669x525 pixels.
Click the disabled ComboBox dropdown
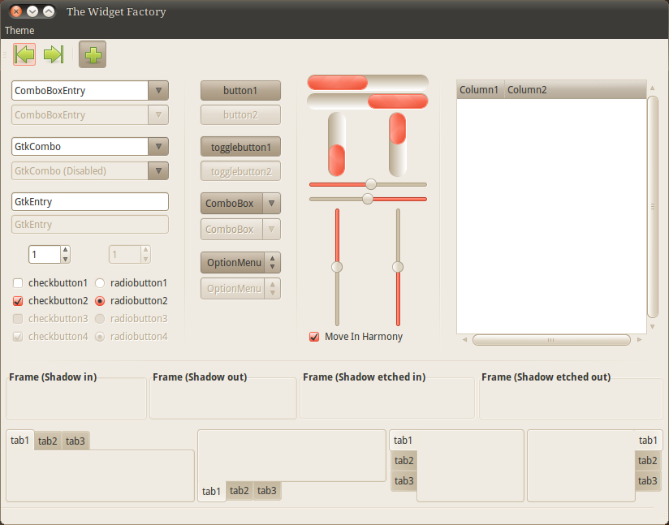pos(240,230)
